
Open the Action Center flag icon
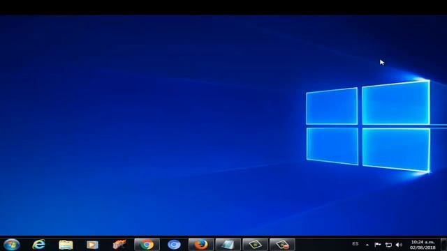[x=378, y=245]
